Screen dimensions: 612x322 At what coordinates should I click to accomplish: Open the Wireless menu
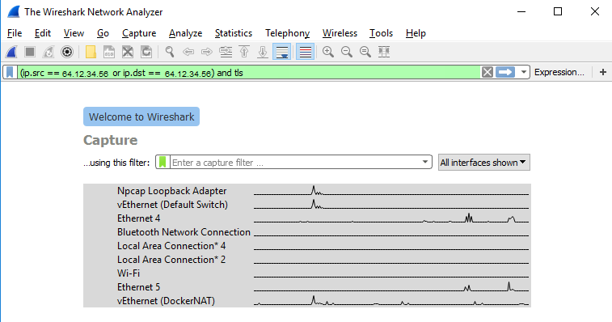(x=340, y=33)
